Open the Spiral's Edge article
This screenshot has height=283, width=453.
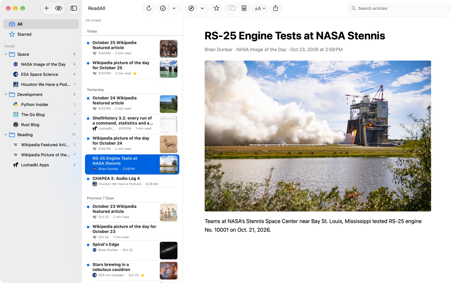tap(132, 250)
